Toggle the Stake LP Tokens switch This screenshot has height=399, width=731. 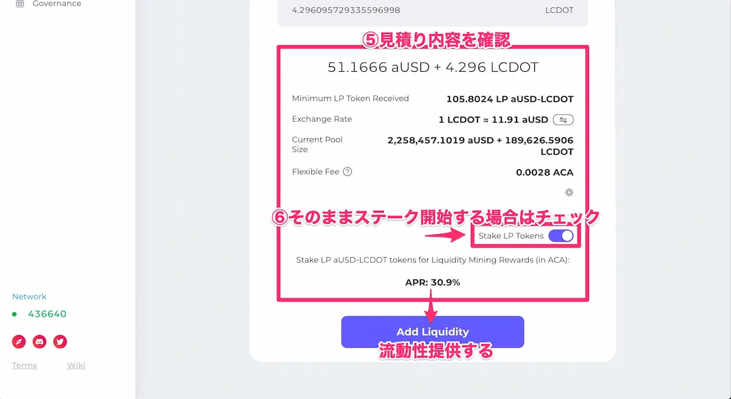pos(561,236)
